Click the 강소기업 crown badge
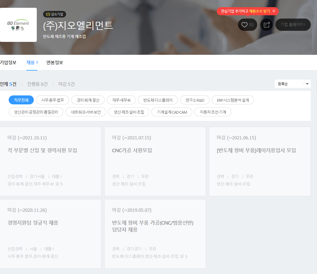The width and height of the screenshot is (317, 274). pyautogui.click(x=55, y=14)
